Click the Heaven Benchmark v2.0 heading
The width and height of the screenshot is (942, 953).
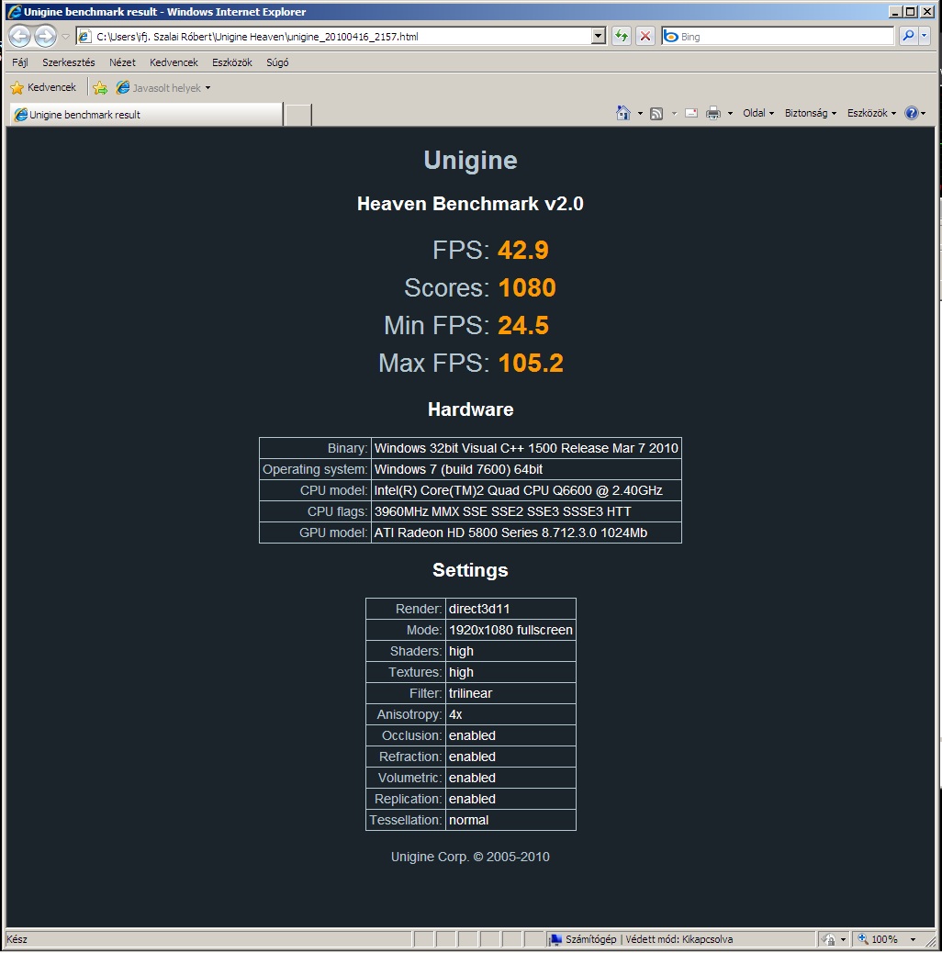point(470,204)
